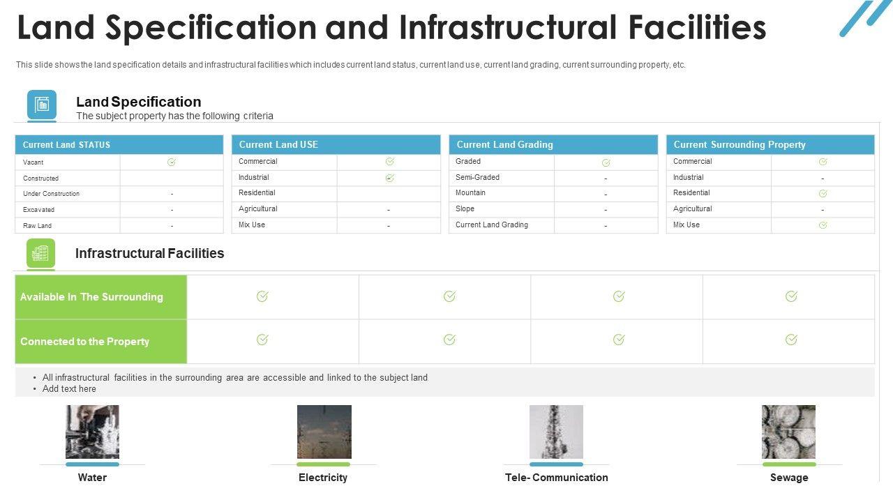This screenshot has width=893, height=502.
Task: Select the Current Land STATUS table header
Action: (x=119, y=144)
